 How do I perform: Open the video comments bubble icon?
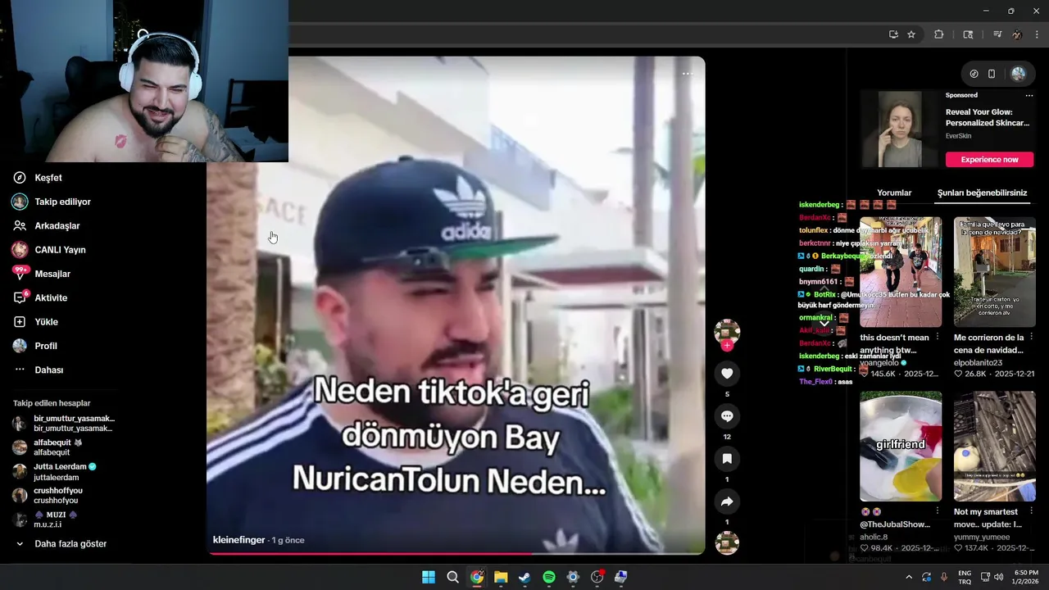(727, 416)
